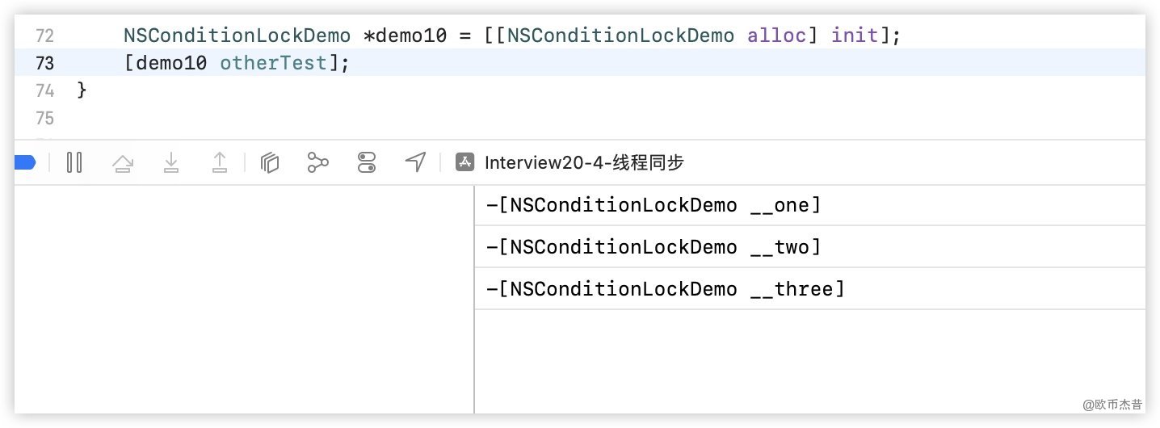Select the __two console output line

(x=654, y=247)
